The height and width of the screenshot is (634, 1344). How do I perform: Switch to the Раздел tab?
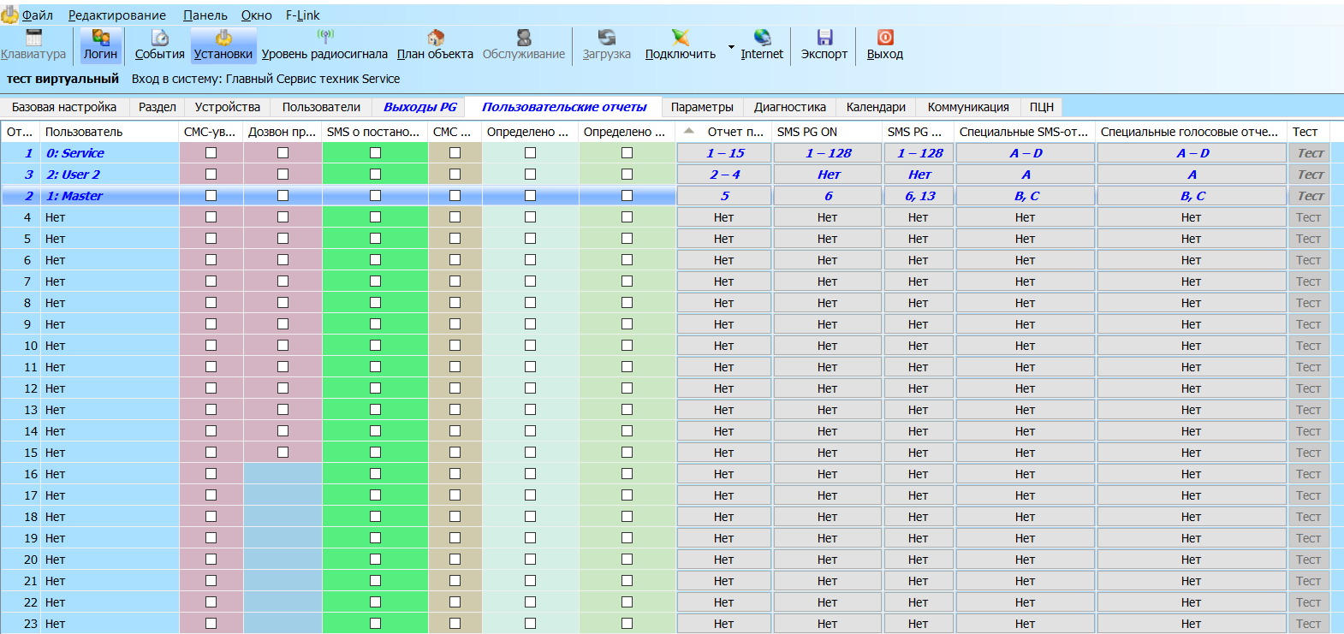point(158,107)
